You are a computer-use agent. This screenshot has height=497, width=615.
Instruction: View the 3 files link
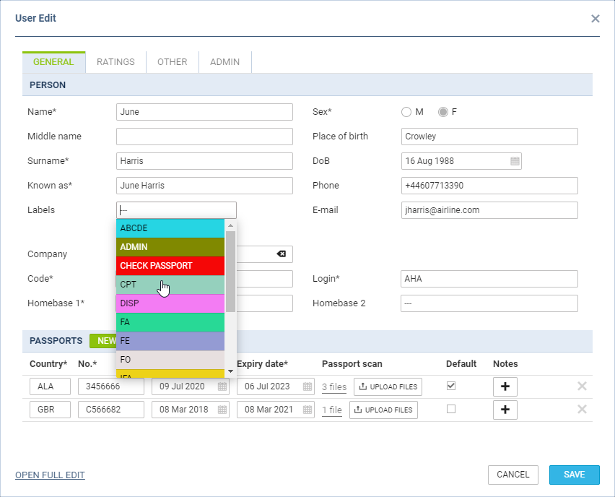click(x=334, y=387)
